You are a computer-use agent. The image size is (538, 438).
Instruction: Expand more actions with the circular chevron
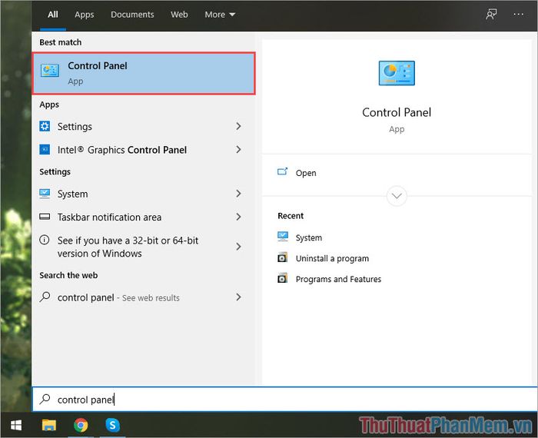397,196
